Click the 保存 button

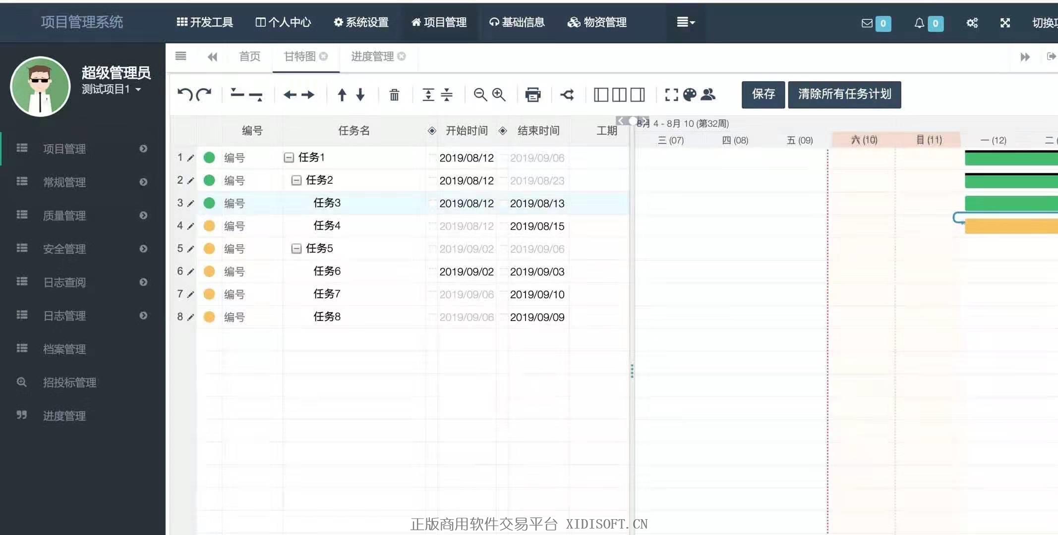[x=763, y=94]
